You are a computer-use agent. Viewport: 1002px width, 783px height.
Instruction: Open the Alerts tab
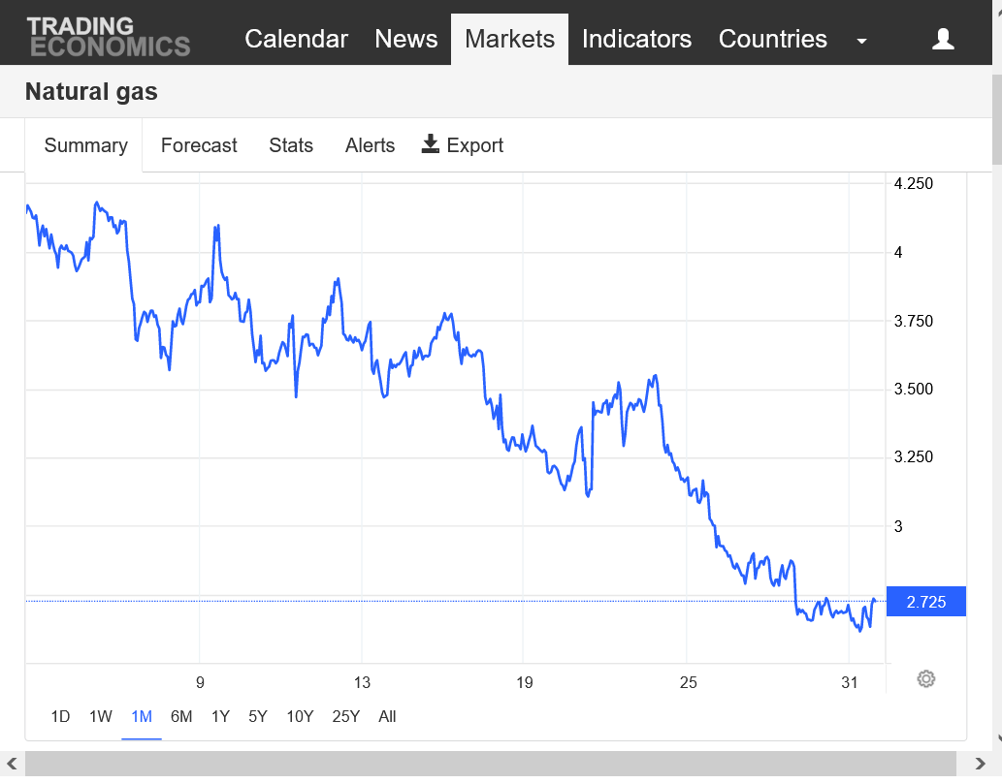[370, 145]
